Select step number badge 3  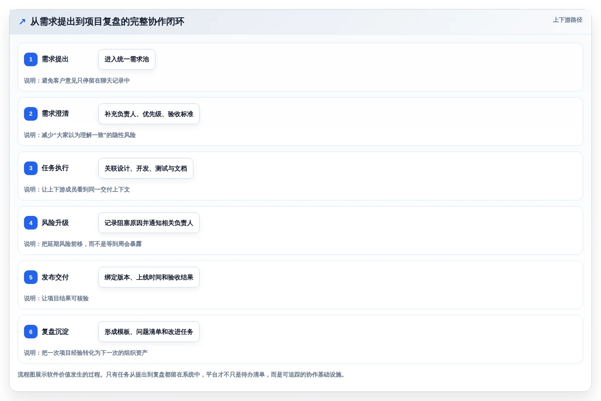pyautogui.click(x=31, y=168)
